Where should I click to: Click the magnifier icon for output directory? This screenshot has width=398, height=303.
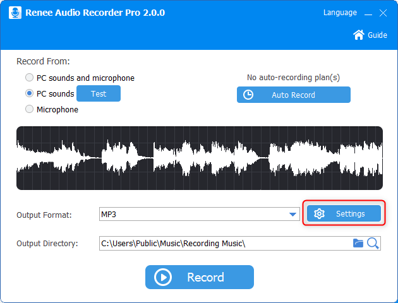pos(373,243)
